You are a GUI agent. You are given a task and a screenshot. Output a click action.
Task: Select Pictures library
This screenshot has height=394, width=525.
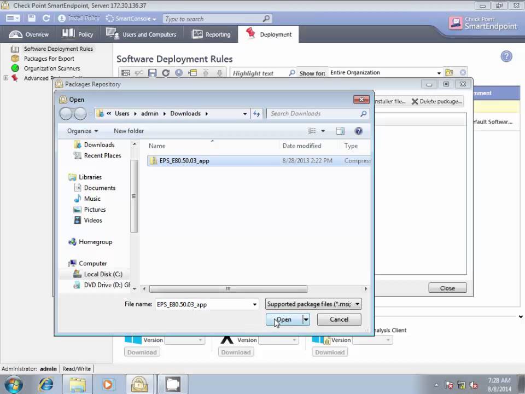click(95, 210)
